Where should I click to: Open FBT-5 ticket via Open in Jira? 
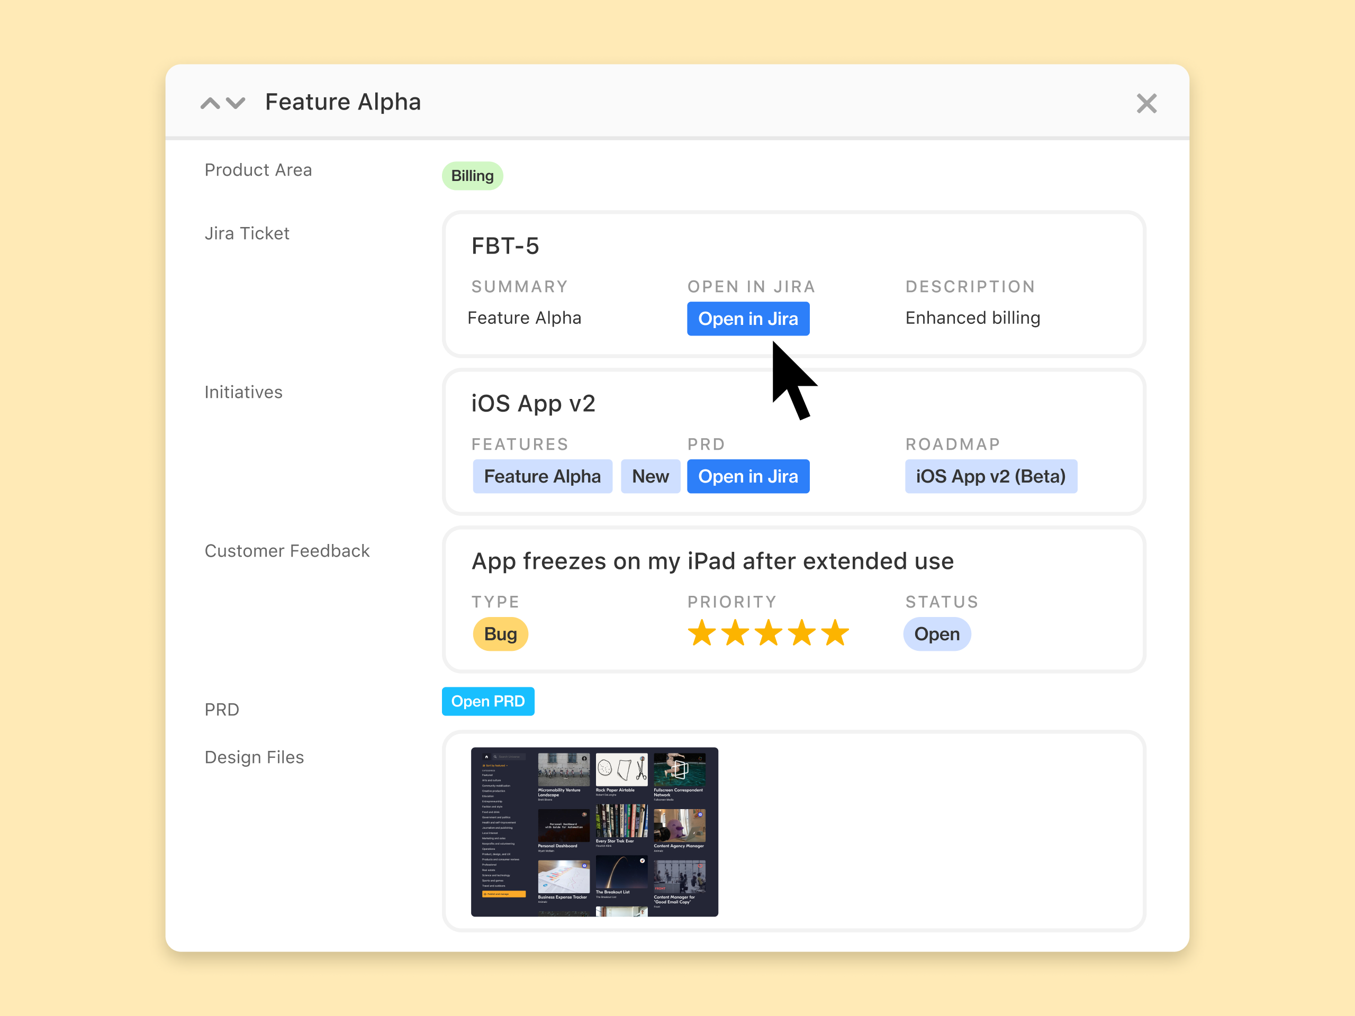tap(748, 319)
